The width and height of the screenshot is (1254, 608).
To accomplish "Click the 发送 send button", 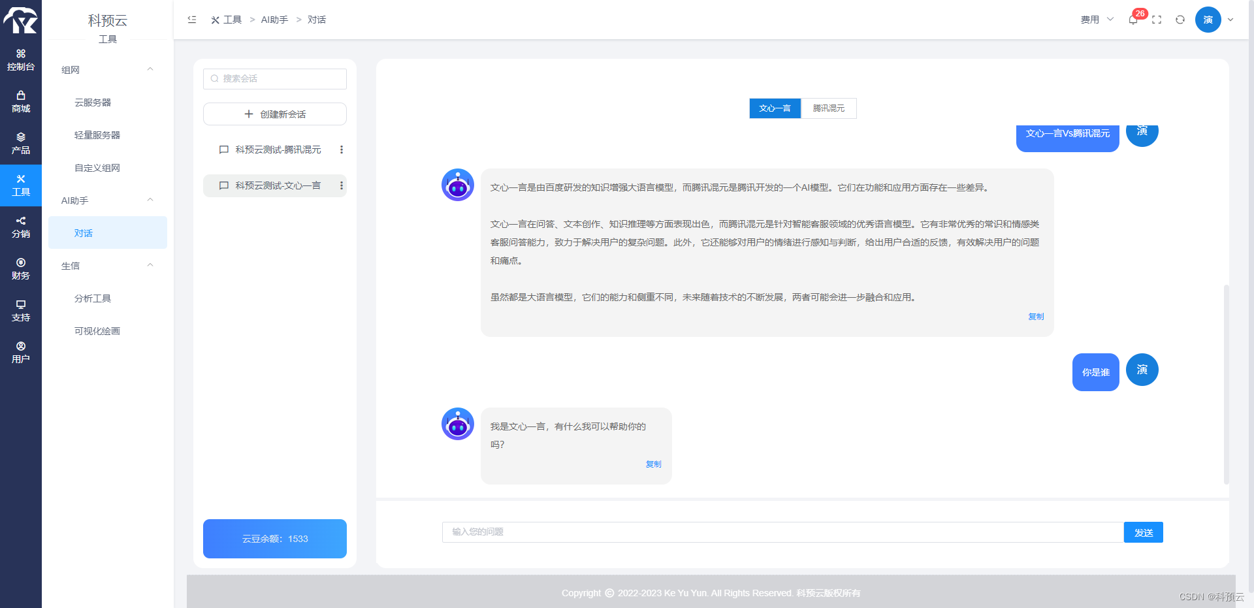I will 1144,532.
